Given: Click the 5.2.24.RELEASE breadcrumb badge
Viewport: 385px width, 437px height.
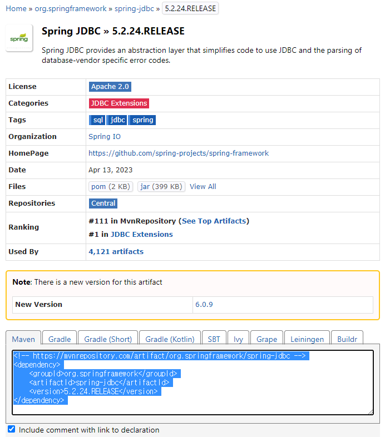Looking at the screenshot, I should (x=190, y=9).
